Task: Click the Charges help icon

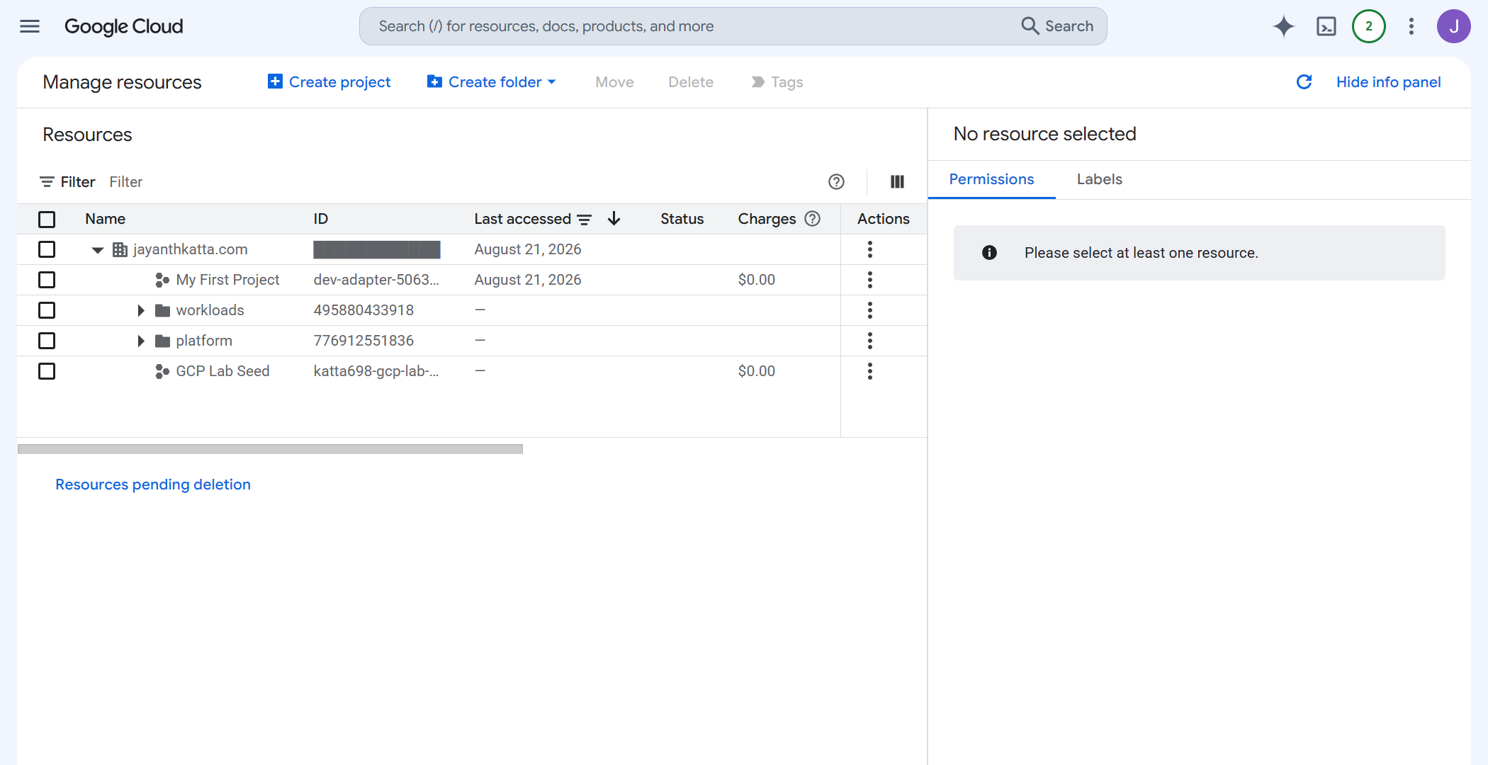Action: [x=812, y=219]
